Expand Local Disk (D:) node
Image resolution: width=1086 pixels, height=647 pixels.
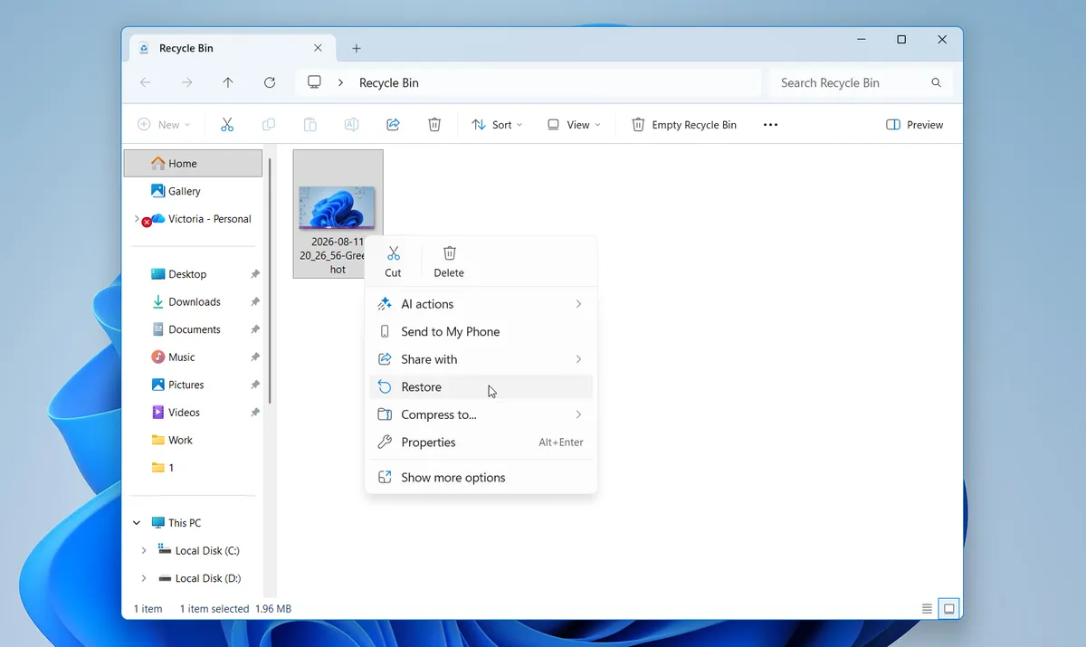coord(144,578)
